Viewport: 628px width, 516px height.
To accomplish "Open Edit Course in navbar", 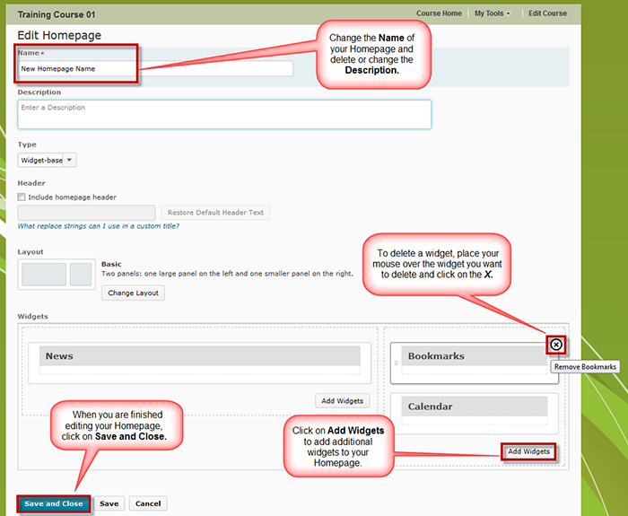I will tap(547, 13).
